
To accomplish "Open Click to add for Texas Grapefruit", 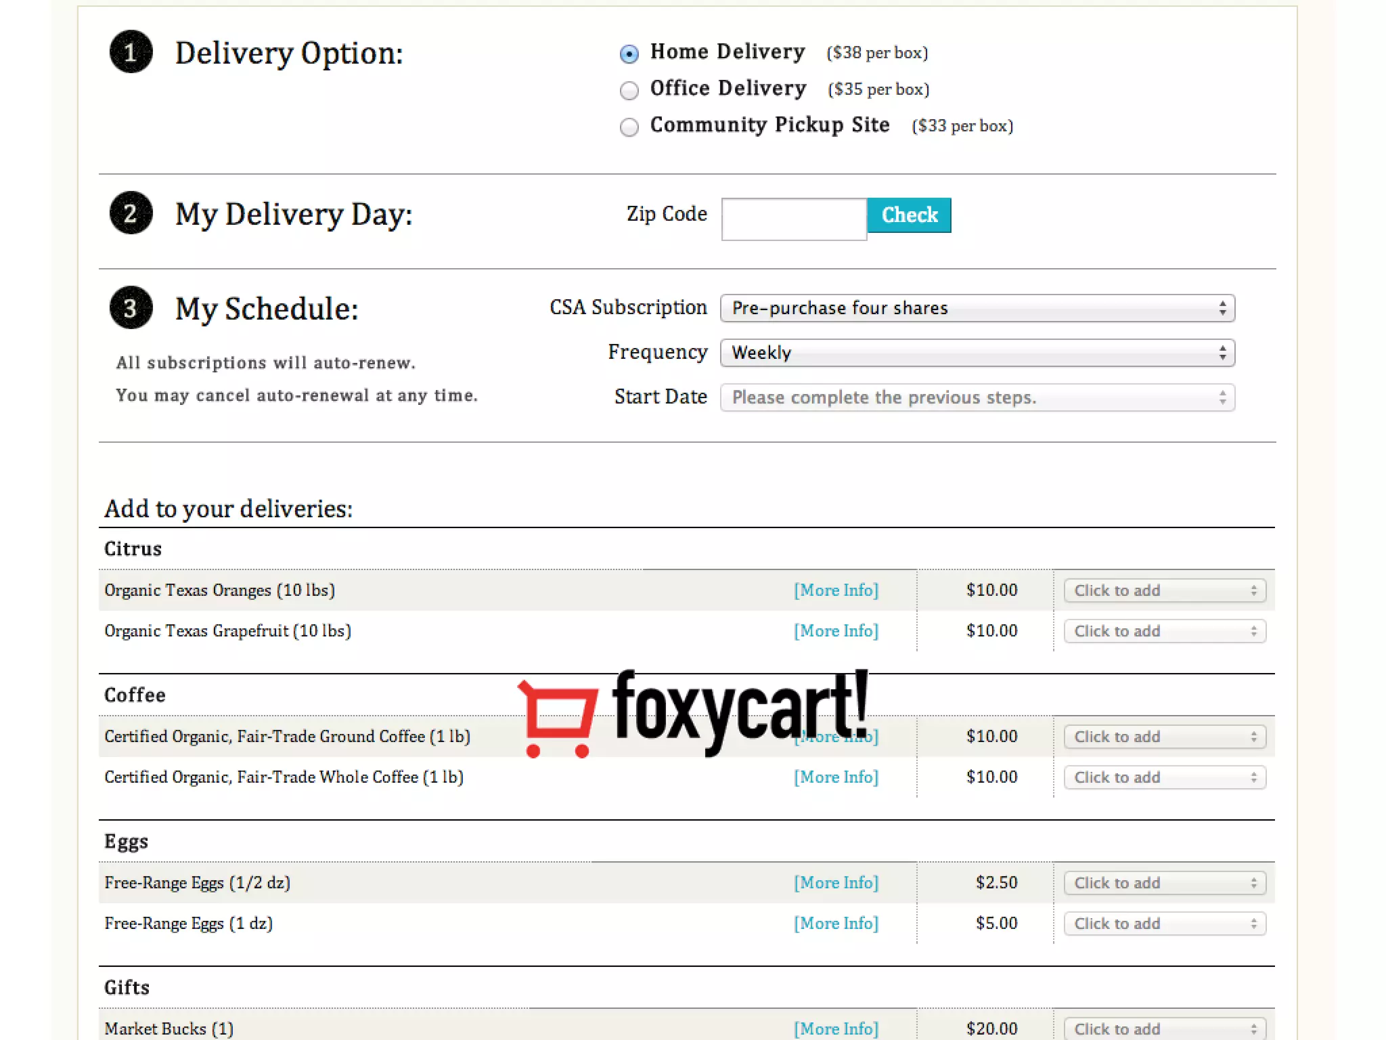I will coord(1164,631).
